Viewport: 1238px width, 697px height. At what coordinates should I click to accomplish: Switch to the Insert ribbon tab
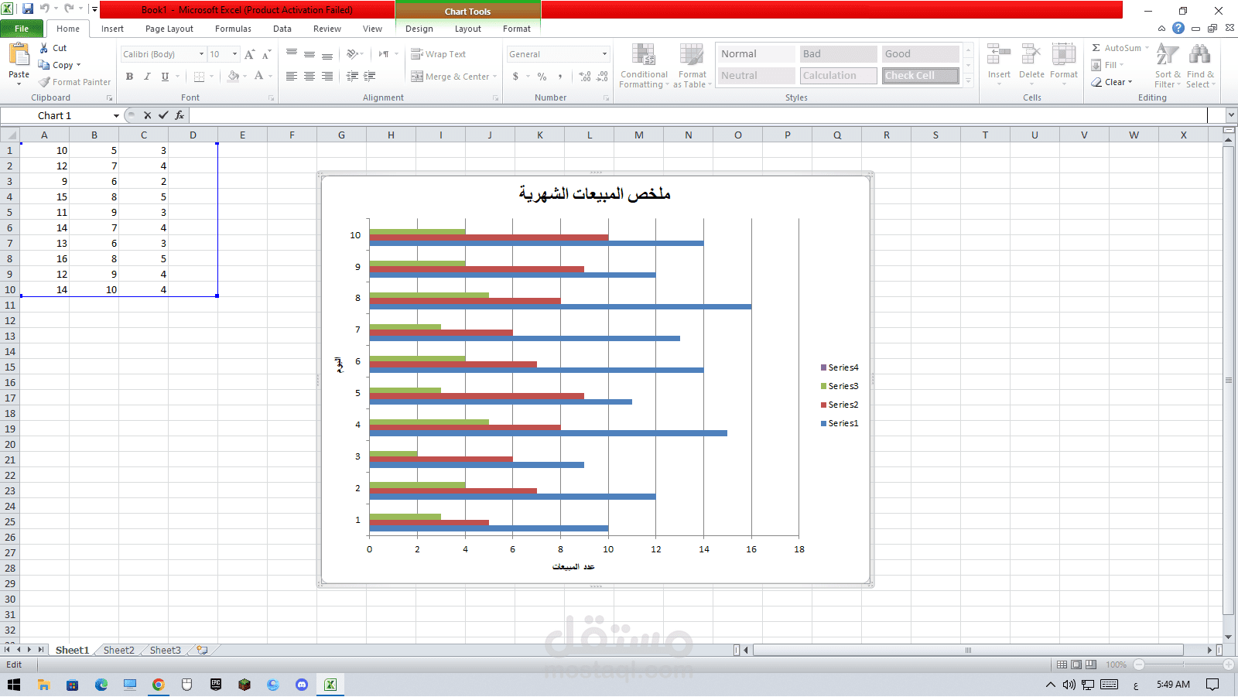click(112, 29)
